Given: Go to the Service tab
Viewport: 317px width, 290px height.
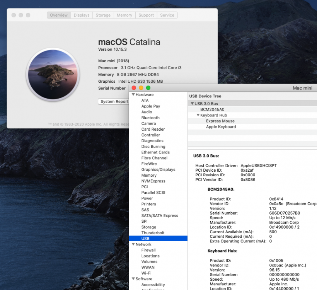Looking at the screenshot, I should (167, 15).
